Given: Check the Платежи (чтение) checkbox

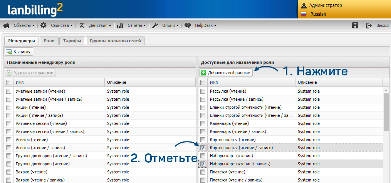Looking at the screenshot, I should (x=203, y=172).
